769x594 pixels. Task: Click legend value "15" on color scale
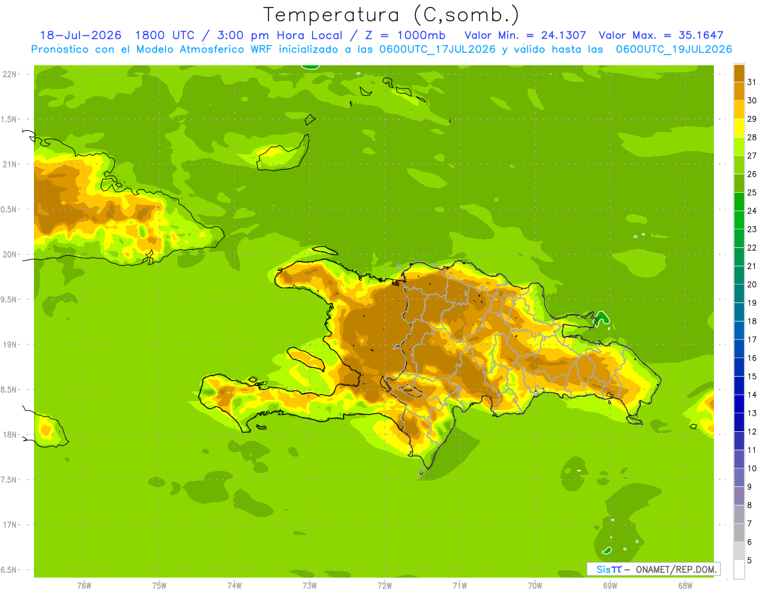[x=752, y=376]
